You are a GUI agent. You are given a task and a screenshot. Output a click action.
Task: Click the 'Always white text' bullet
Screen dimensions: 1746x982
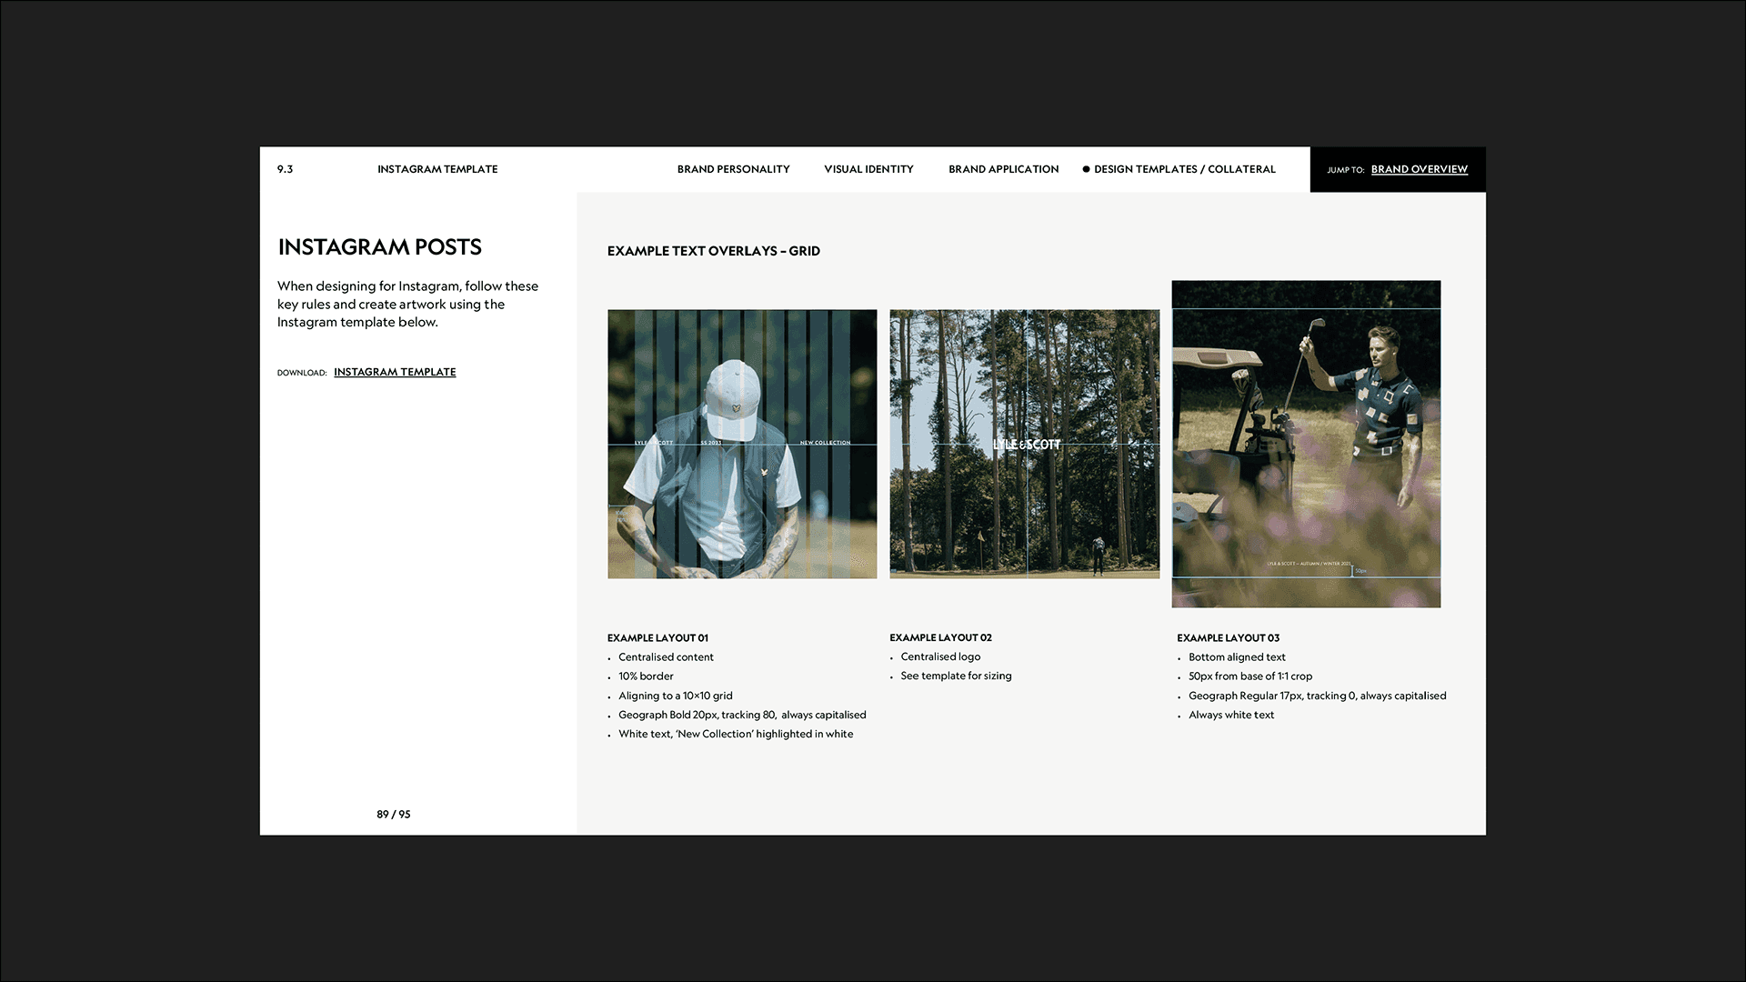[x=1231, y=715]
